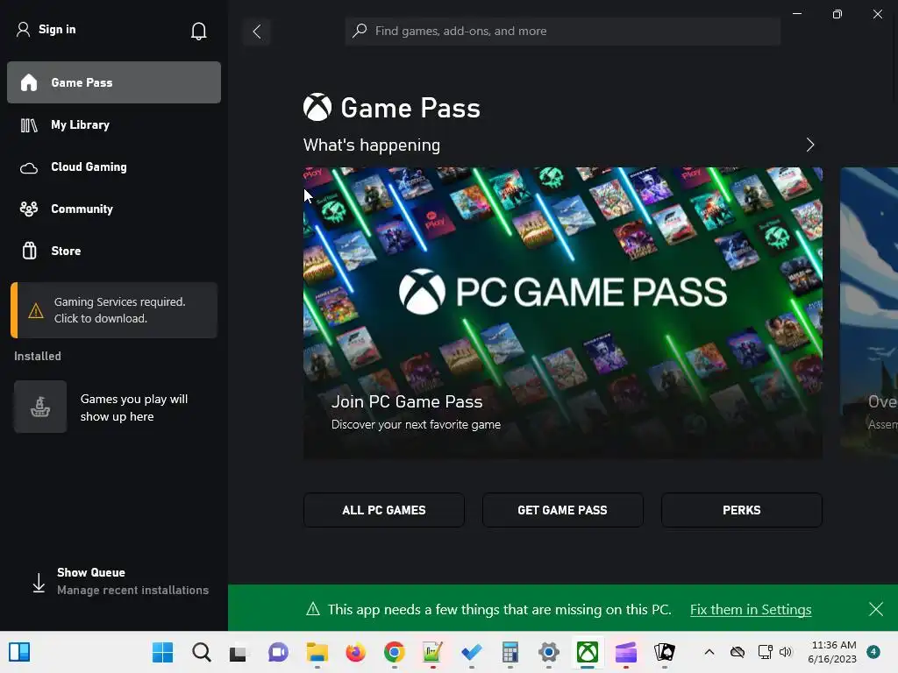
Task: Click Fix them in Settings link
Action: pyautogui.click(x=751, y=610)
